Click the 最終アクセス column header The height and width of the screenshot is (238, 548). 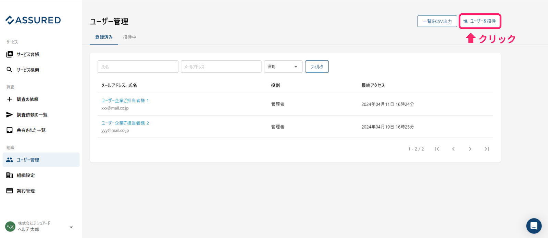coord(373,85)
